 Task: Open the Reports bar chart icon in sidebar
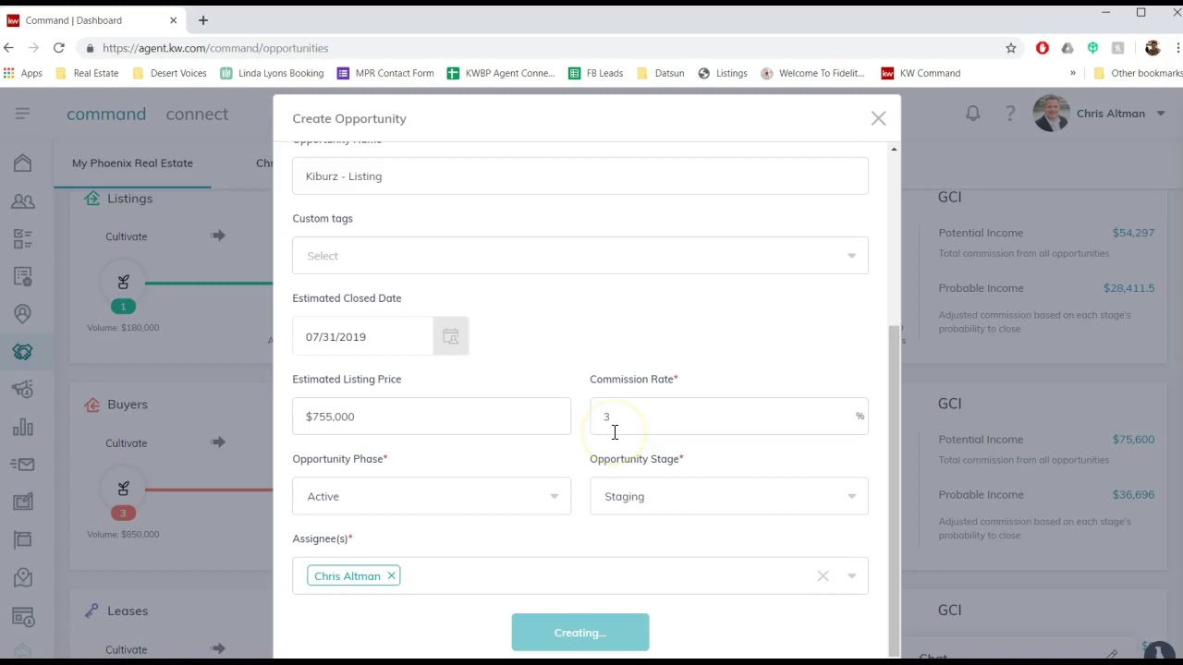click(x=23, y=427)
